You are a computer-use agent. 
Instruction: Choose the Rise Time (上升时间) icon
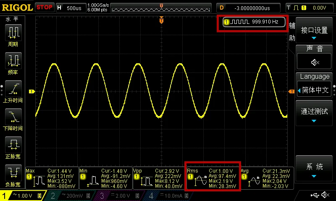(x=13, y=89)
